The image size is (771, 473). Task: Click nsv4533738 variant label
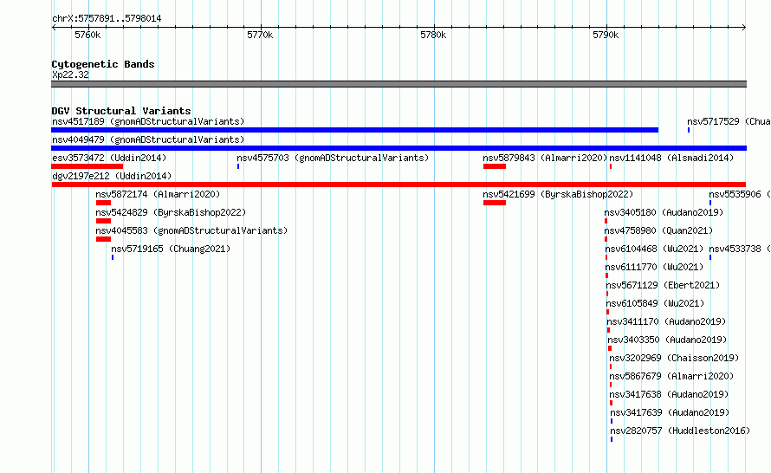pos(740,249)
